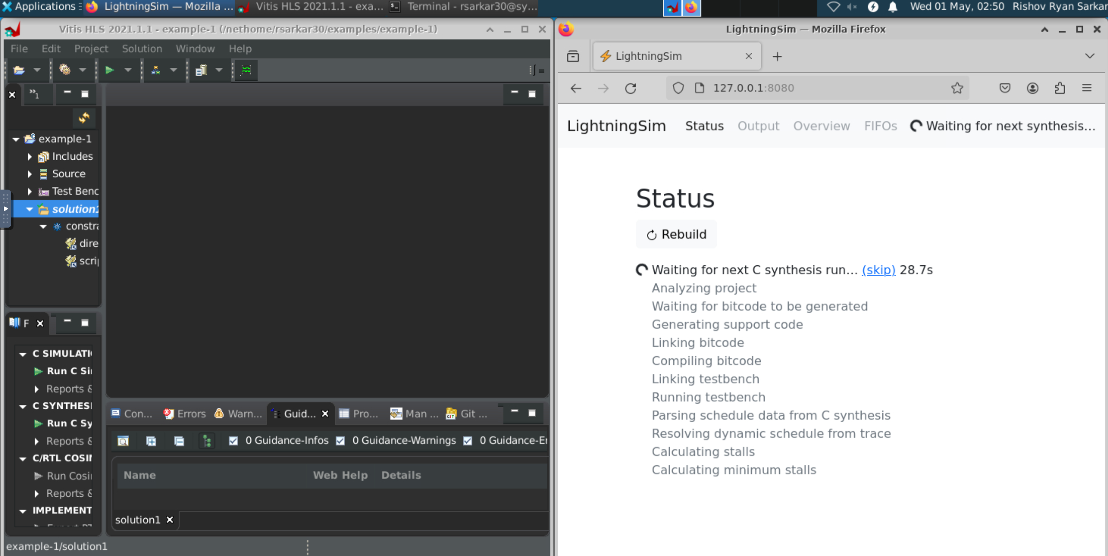The height and width of the screenshot is (556, 1108).
Task: Expand the Test Bench tree node
Action: pyautogui.click(x=29, y=191)
